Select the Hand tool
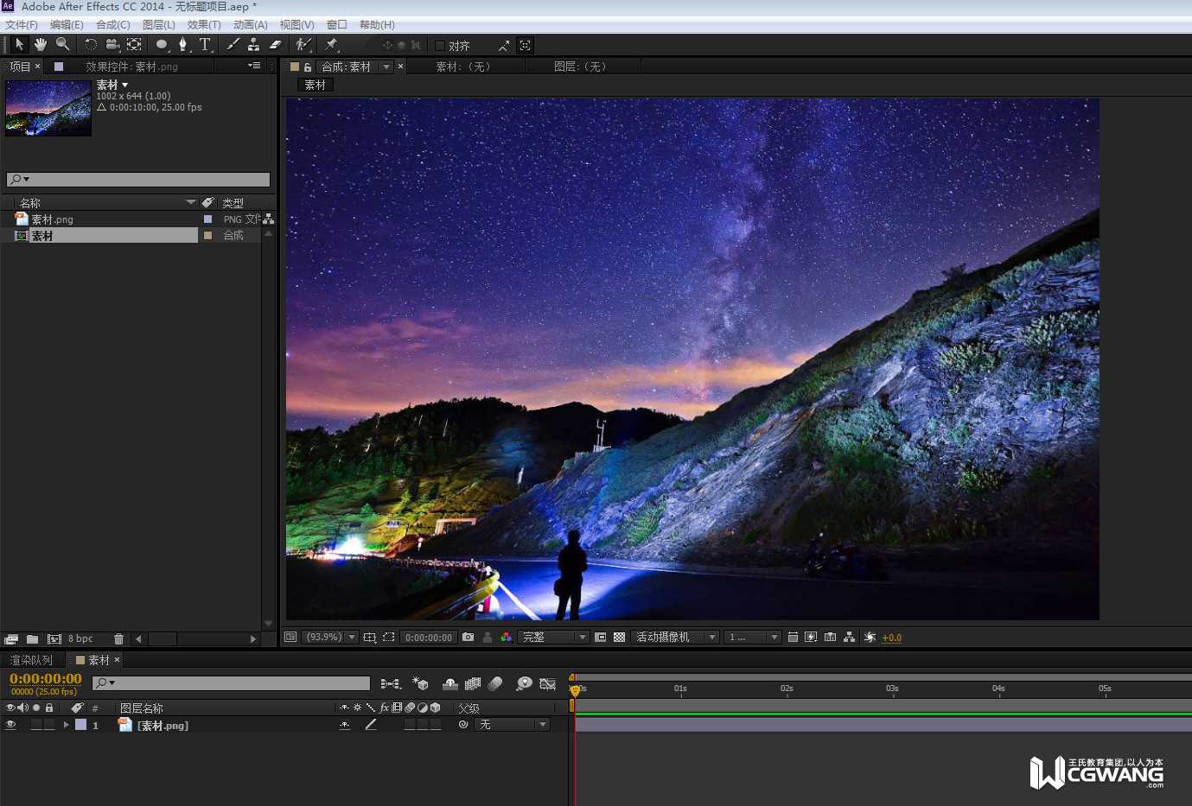This screenshot has width=1192, height=806. 41,44
